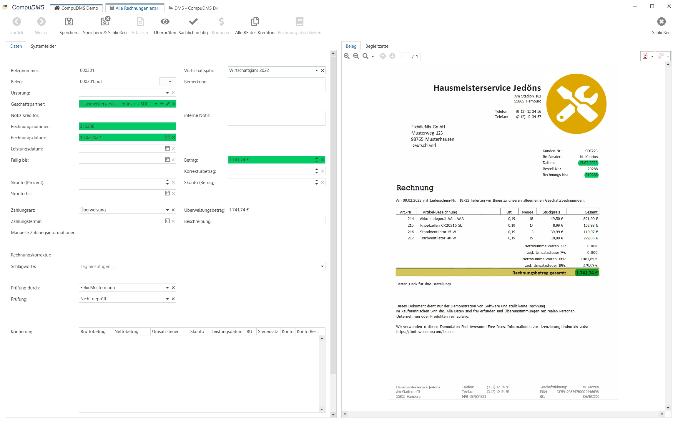Viewport: 678px width, 424px height.
Task: Click into the Bemerkung text field
Action: coord(276,85)
